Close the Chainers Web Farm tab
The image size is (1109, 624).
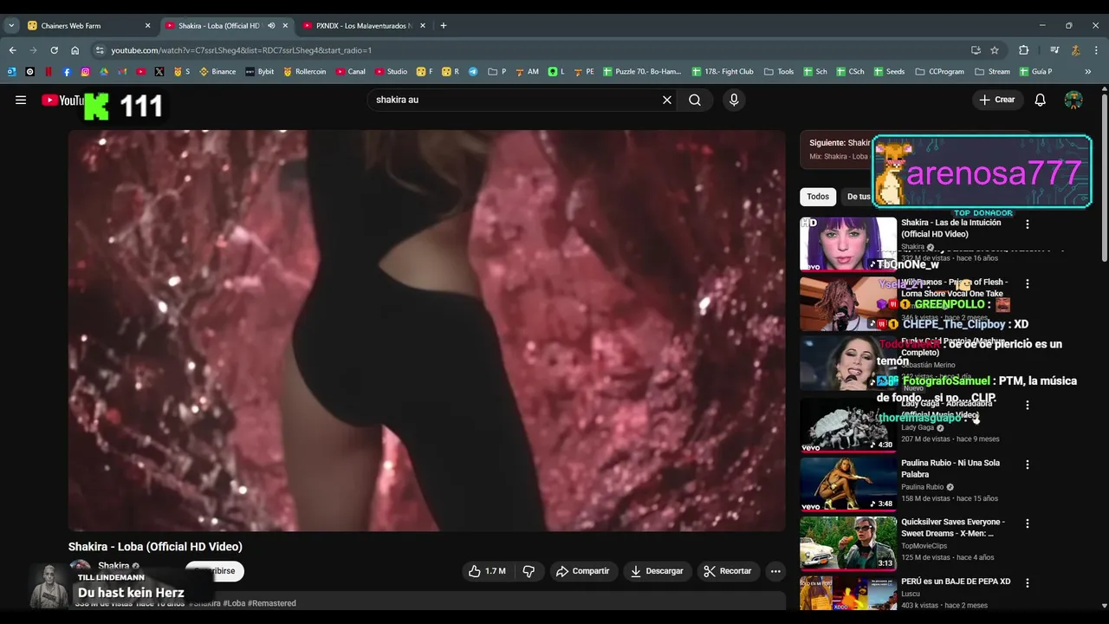pyautogui.click(x=147, y=26)
